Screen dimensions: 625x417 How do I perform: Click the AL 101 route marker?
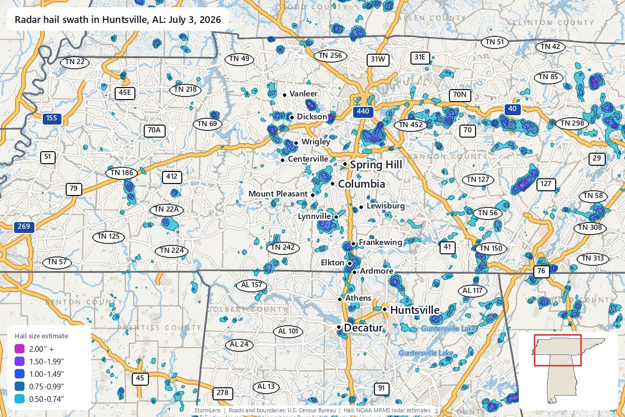[288, 331]
